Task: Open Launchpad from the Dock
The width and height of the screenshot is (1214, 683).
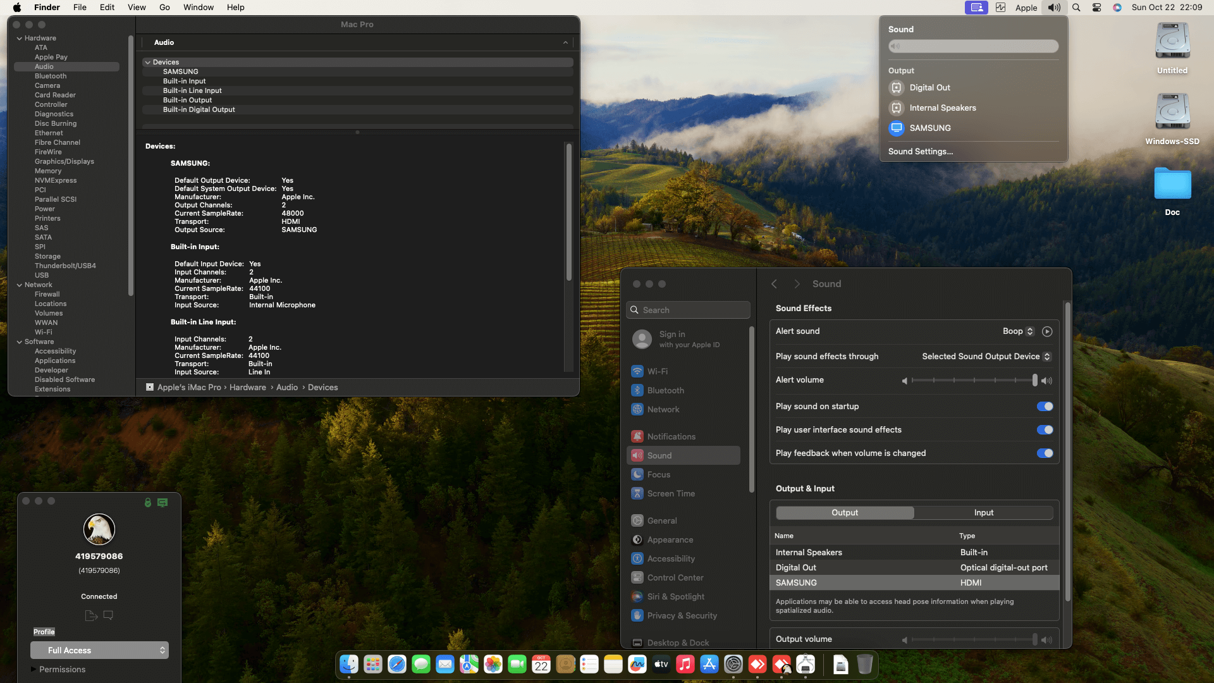Action: pyautogui.click(x=373, y=664)
